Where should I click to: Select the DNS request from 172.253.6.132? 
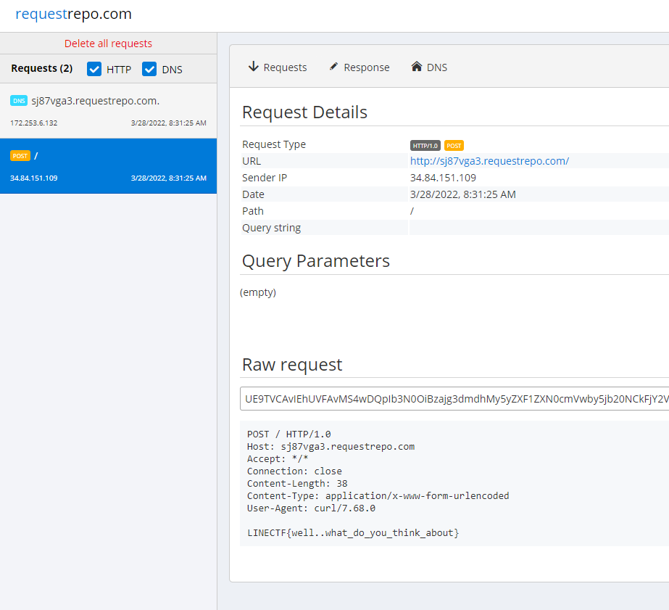pos(108,111)
